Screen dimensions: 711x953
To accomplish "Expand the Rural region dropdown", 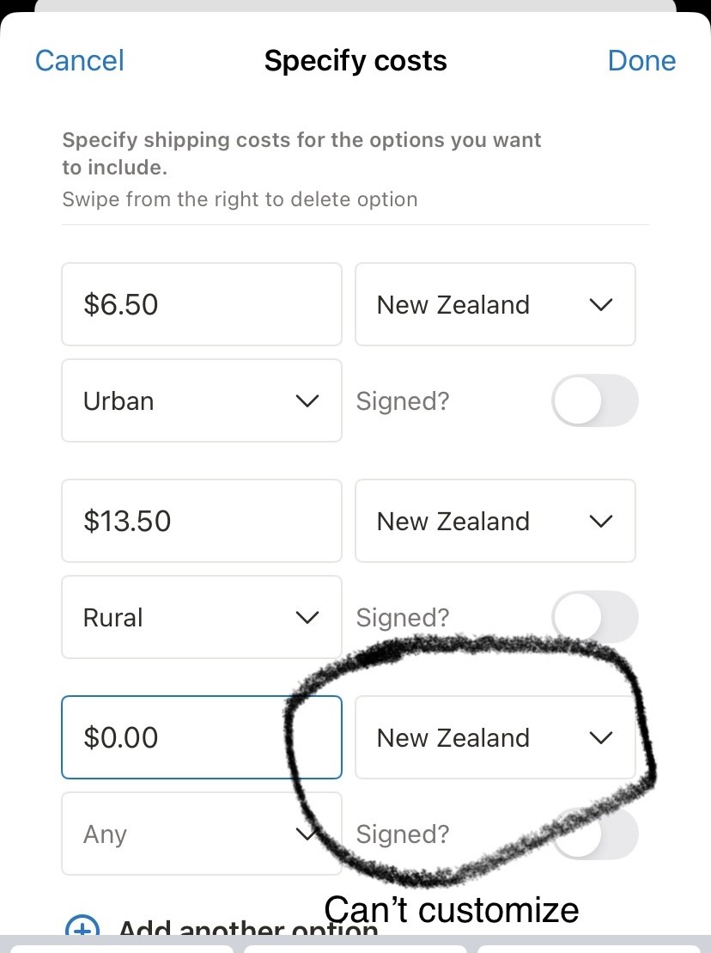I will click(201, 617).
